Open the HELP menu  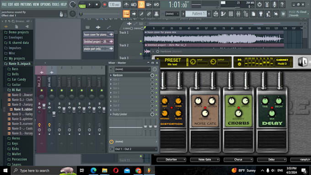point(64,4)
